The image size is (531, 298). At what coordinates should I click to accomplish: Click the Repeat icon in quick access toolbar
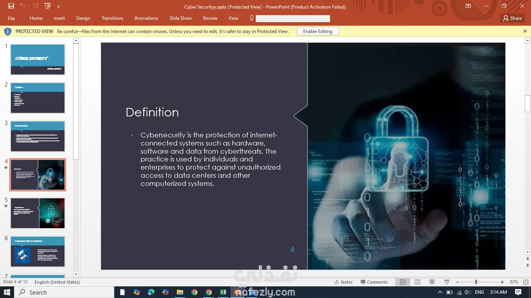pyautogui.click(x=36, y=6)
